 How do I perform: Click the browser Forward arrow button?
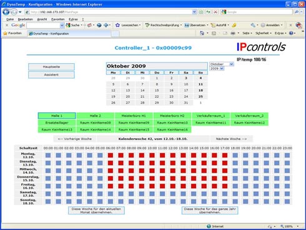click(14, 12)
